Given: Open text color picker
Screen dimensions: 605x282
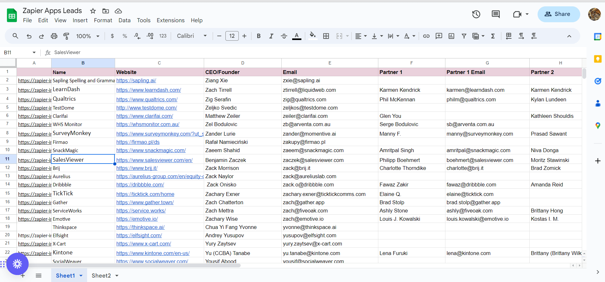Looking at the screenshot, I should tap(297, 36).
